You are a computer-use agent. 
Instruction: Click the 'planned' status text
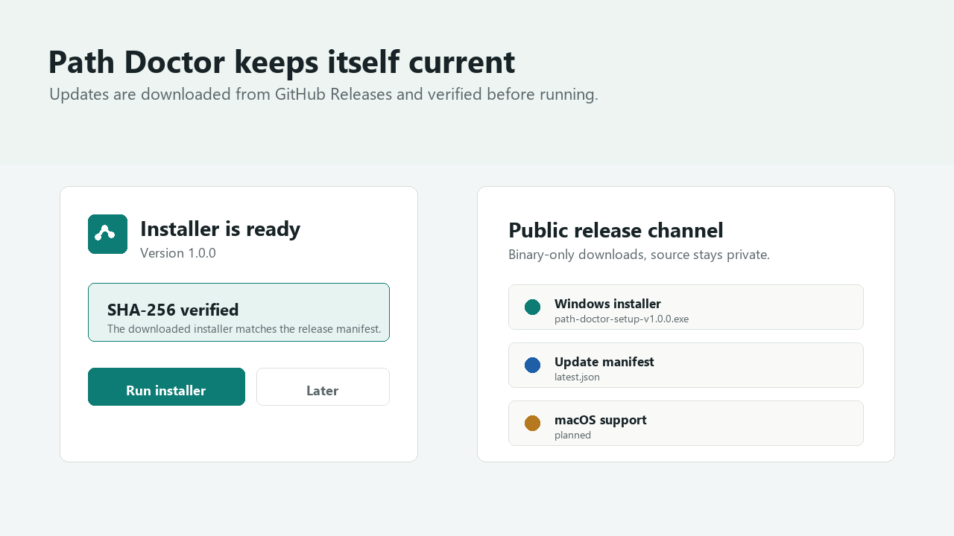[572, 435]
